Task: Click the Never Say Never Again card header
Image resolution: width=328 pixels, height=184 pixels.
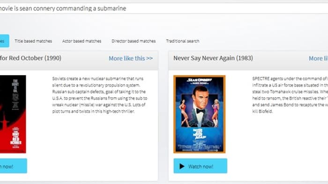Action: pos(248,60)
